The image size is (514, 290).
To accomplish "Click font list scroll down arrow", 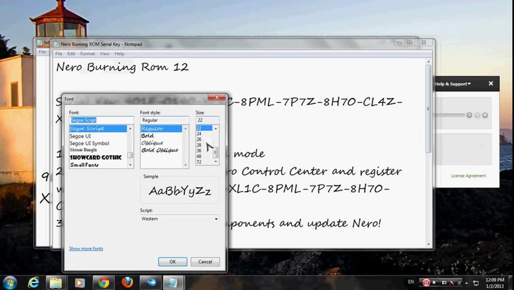I will click(130, 165).
